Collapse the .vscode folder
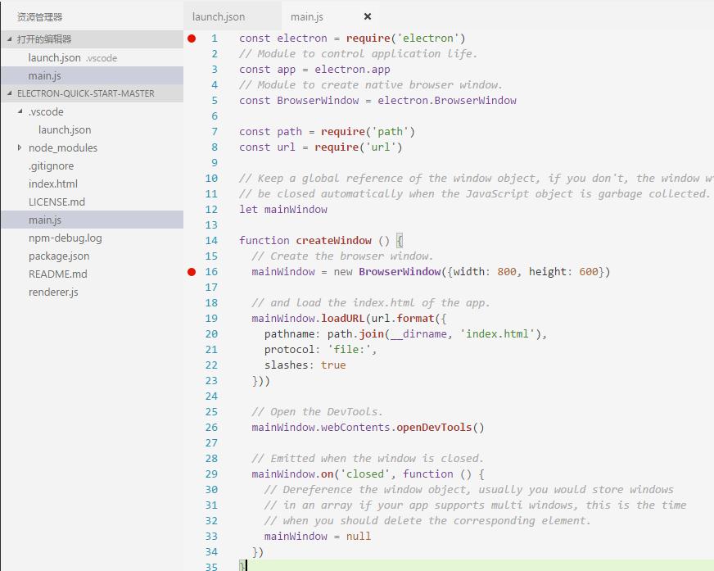This screenshot has width=714, height=571. point(45,112)
